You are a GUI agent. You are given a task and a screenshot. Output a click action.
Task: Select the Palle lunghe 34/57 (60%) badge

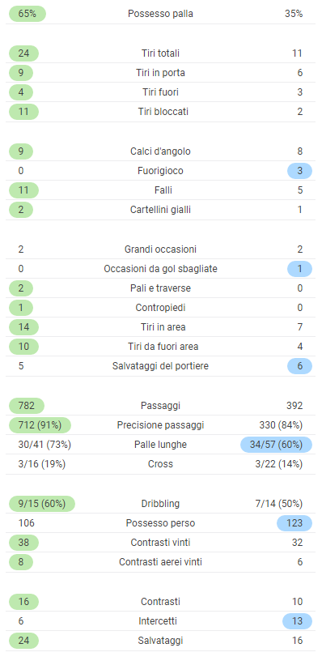point(276,445)
